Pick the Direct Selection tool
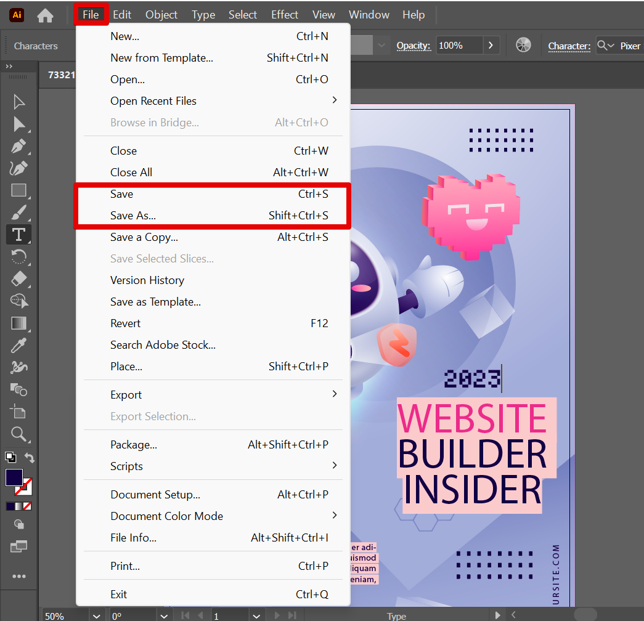The height and width of the screenshot is (621, 644). pyautogui.click(x=18, y=124)
